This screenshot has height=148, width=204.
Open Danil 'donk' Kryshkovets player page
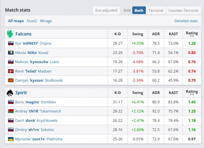tap(36, 121)
